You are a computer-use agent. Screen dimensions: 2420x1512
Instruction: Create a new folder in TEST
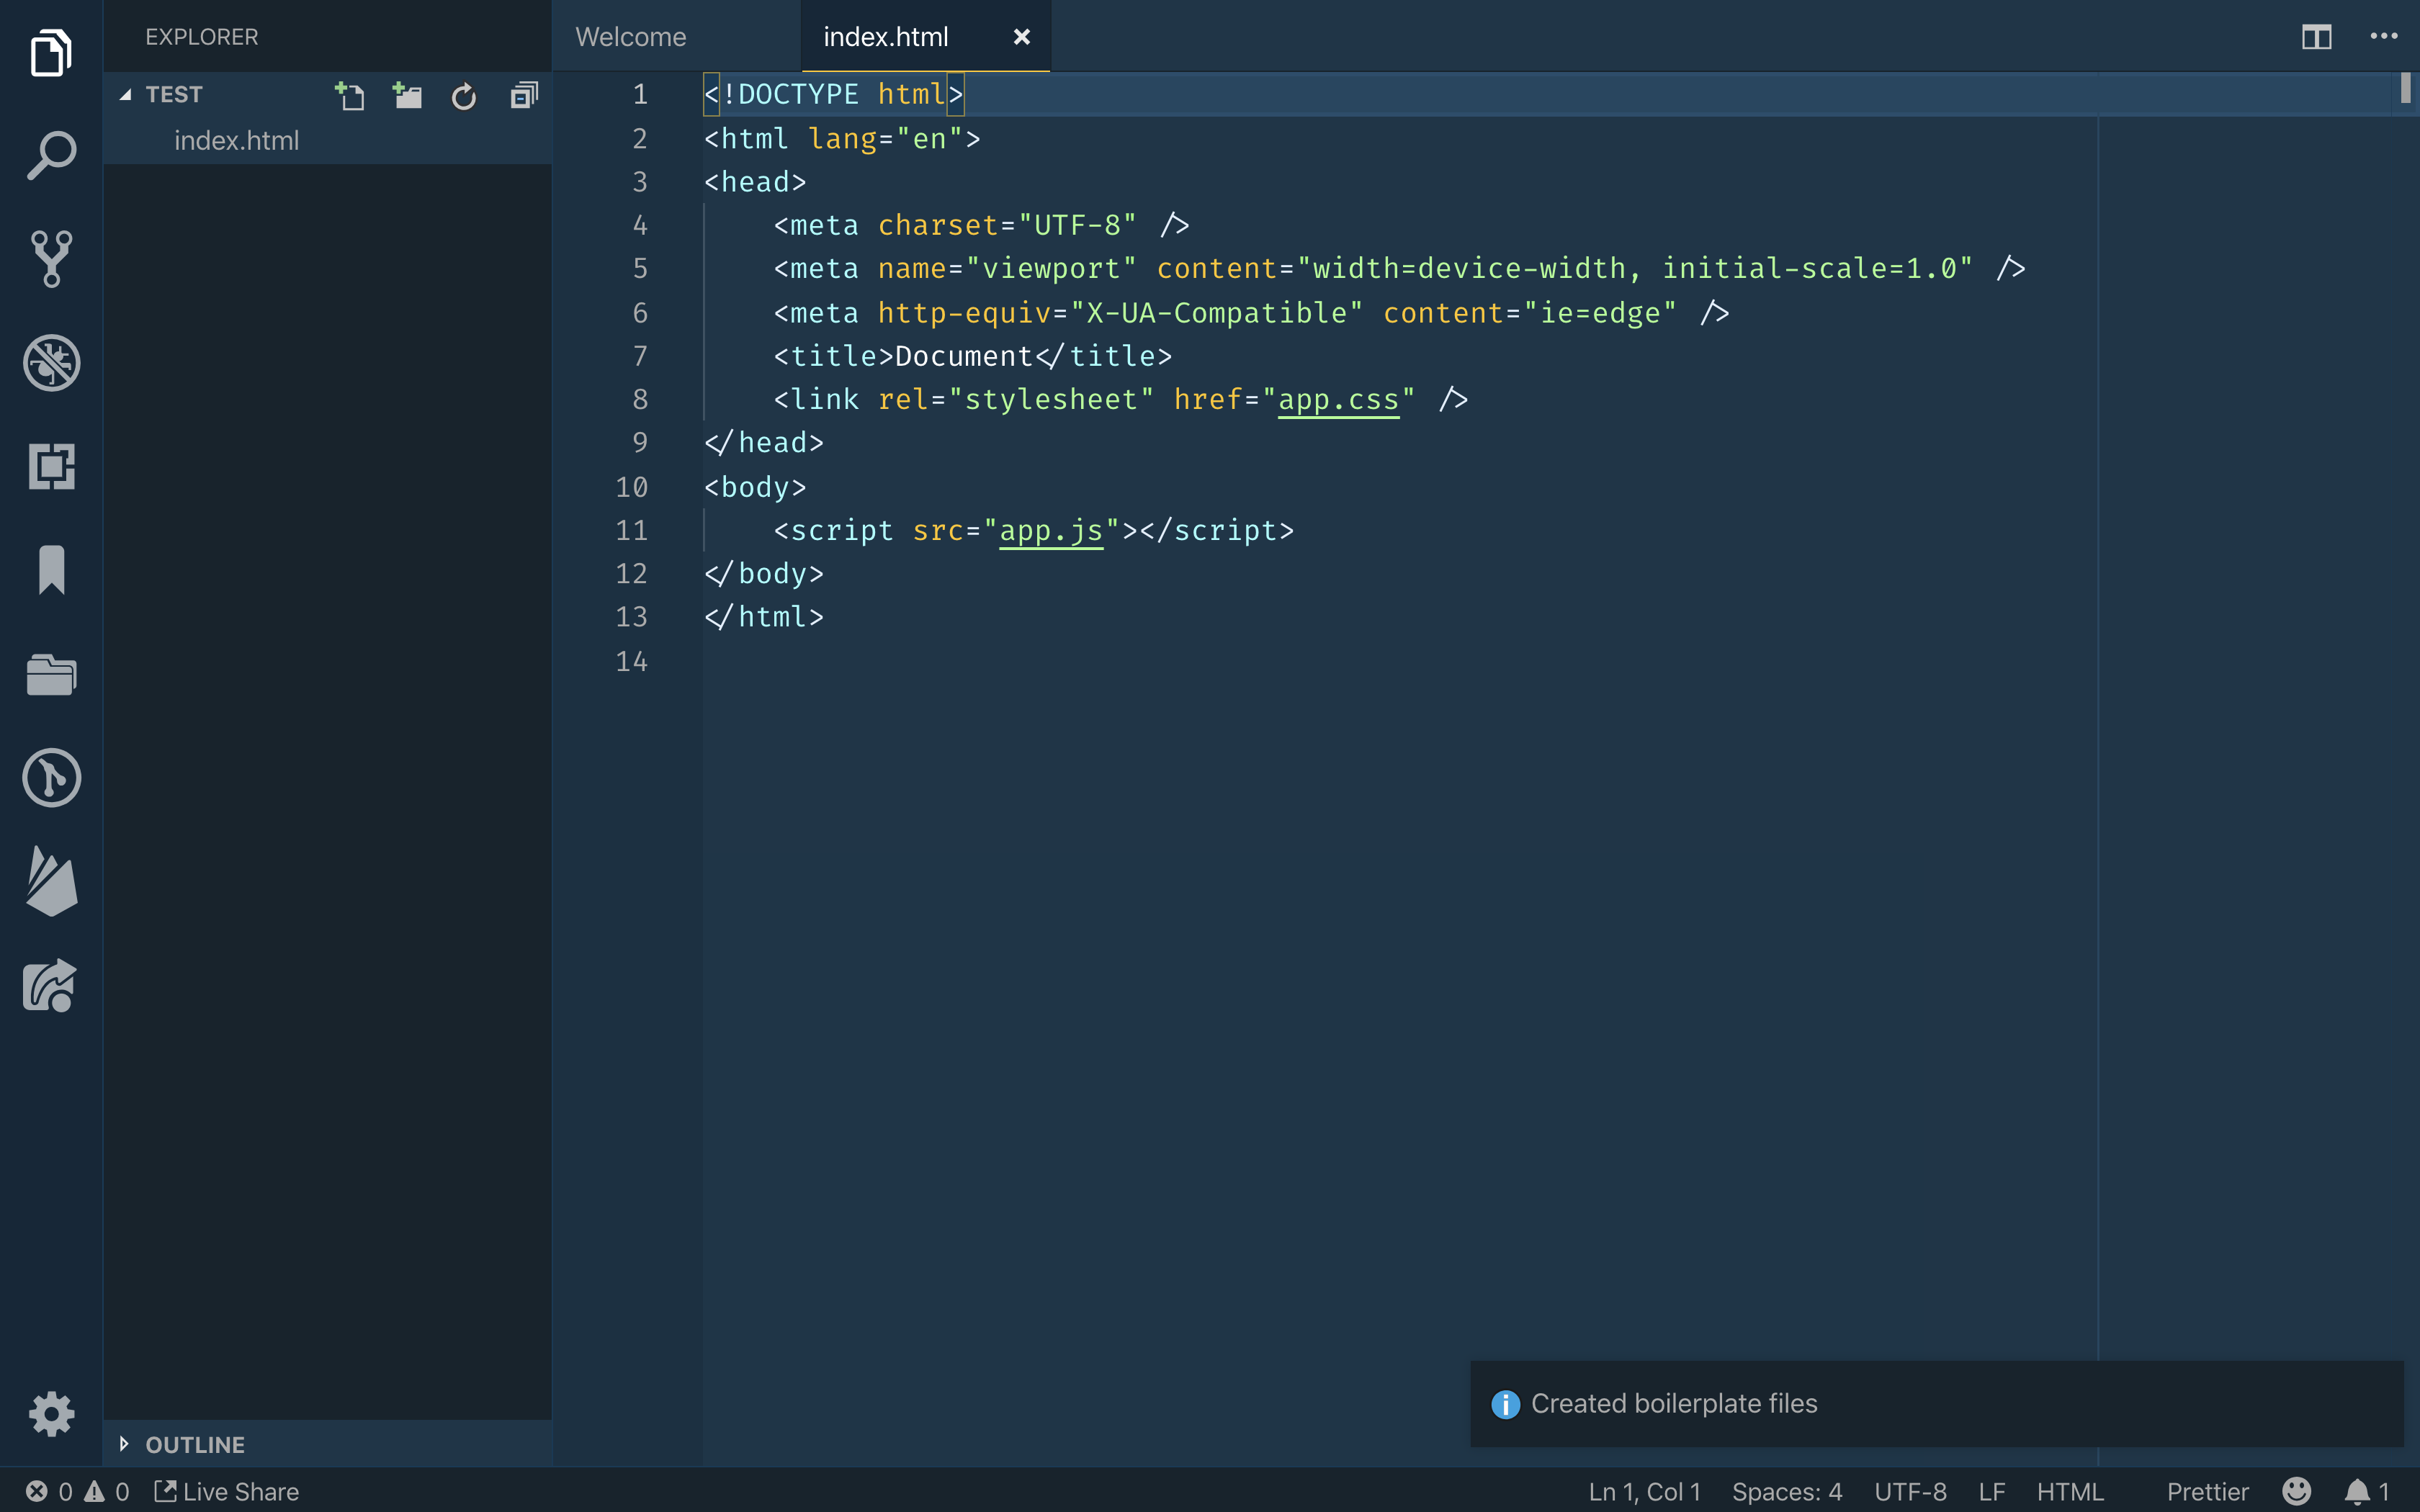point(407,96)
